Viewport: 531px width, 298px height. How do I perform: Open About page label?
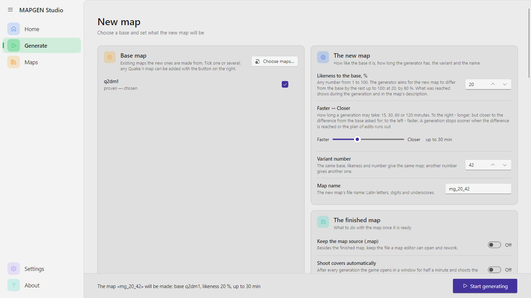32,285
